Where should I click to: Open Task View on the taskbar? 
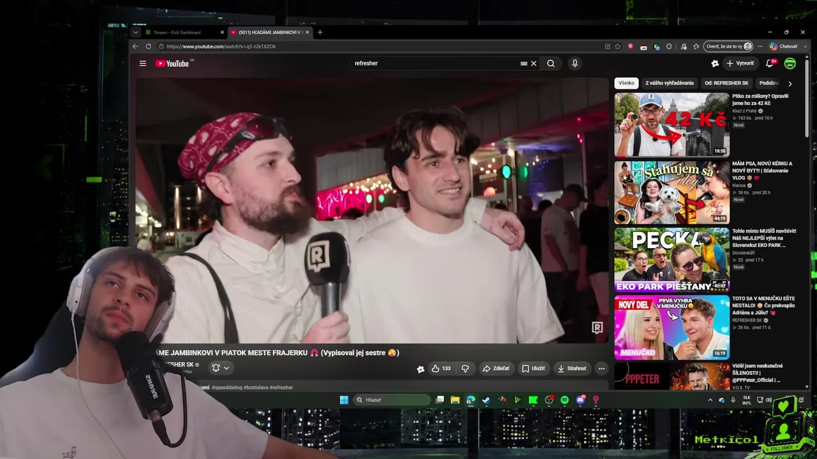pos(440,400)
